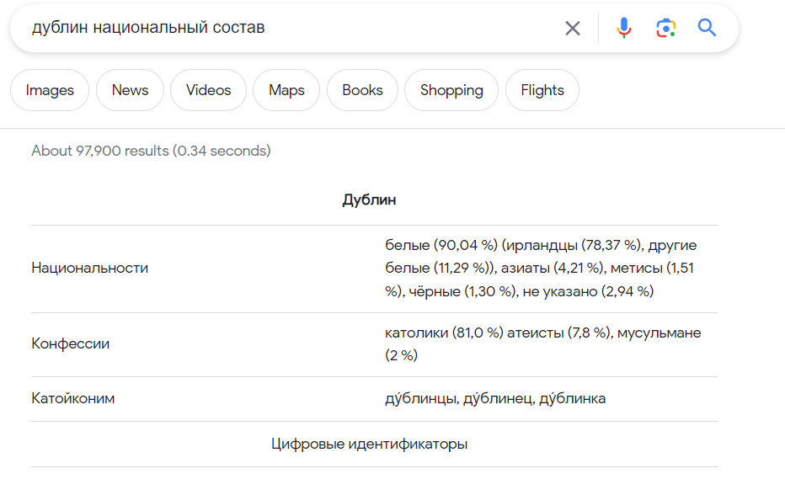Click the 'Дублин' table heading

pos(369,200)
